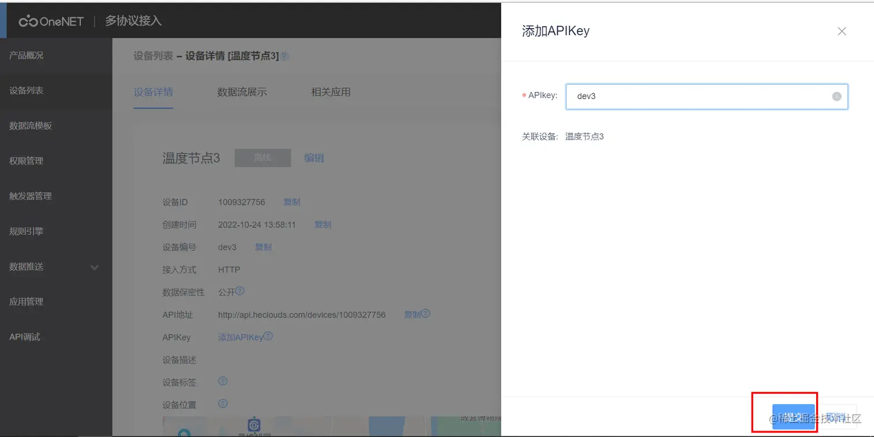Click the API URL text
The width and height of the screenshot is (874, 437).
coord(302,315)
